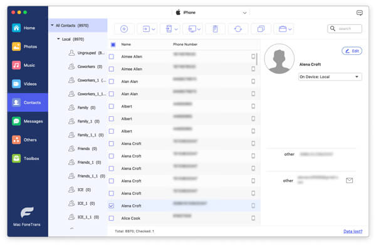Open the Messages section in sidebar
Screen dimensions: 376x245
[x=28, y=121]
